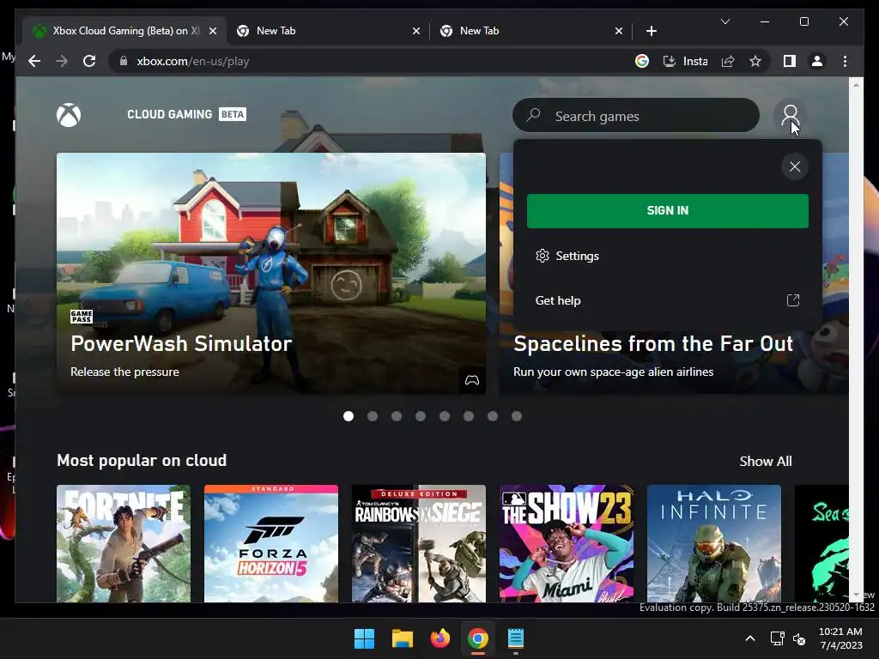Open the Windows Start menu
The image size is (879, 659).
364,638
